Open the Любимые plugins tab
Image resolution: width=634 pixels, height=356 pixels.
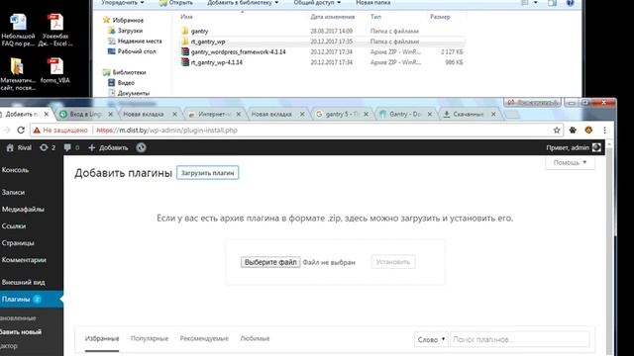255,338
